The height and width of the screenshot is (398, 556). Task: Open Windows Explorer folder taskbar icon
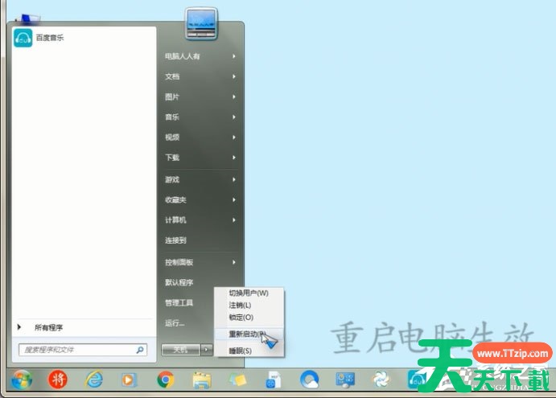click(201, 379)
